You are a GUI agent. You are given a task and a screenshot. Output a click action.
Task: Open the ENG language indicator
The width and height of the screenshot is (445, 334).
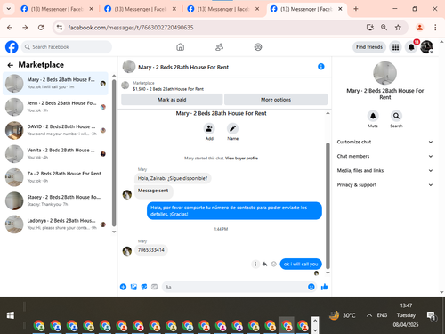[x=382, y=315]
